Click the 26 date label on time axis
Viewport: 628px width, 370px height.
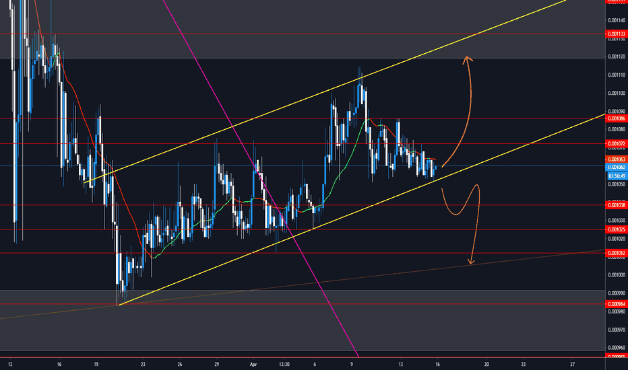(180, 365)
